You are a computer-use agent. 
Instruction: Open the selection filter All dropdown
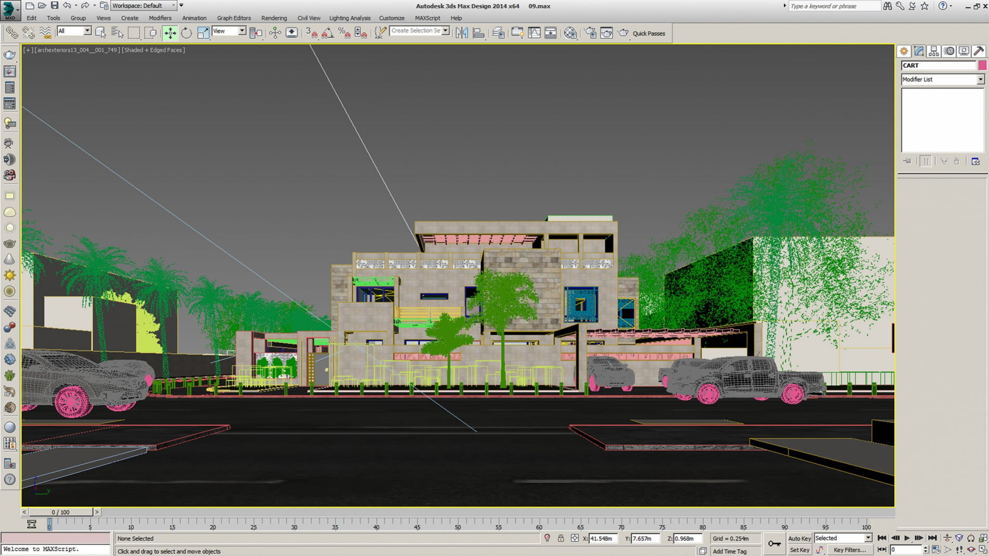87,31
